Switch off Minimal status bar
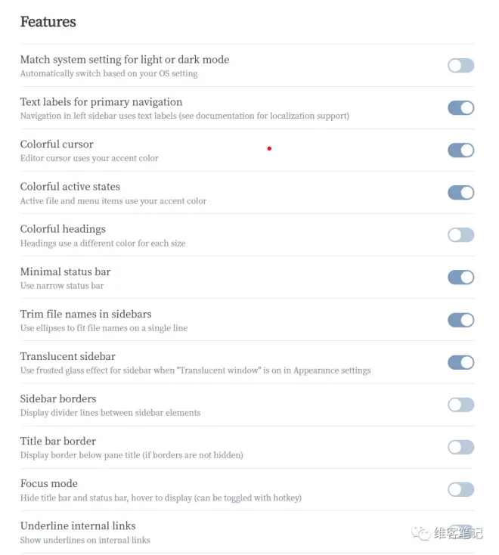 click(x=460, y=277)
